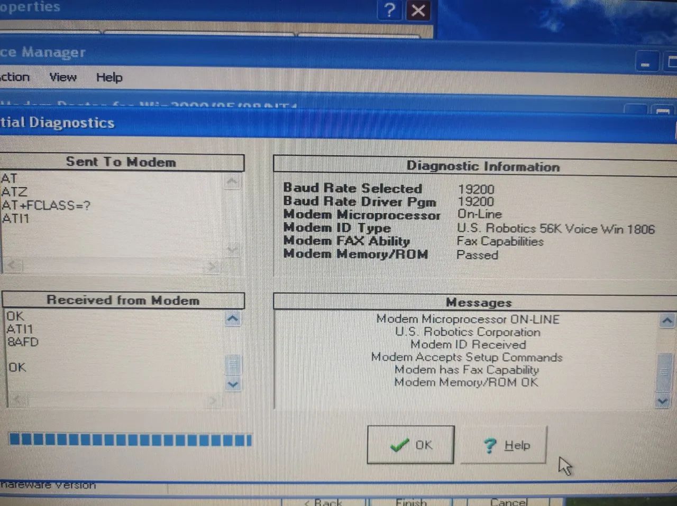Select message 'Modem Microprocessor ON-LINE'
Screen dimensions: 677x506
point(468,319)
